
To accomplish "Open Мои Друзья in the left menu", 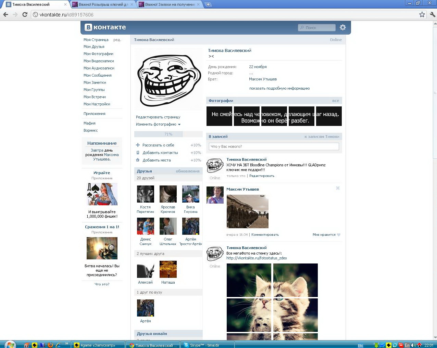I will (94, 47).
